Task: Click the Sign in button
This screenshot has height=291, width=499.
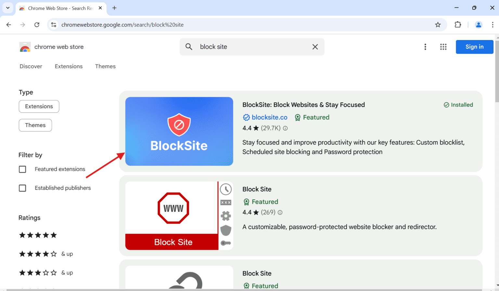Action: coord(474,47)
